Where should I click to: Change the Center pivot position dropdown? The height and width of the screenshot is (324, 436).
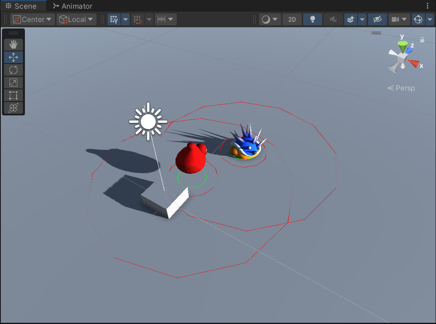[32, 19]
